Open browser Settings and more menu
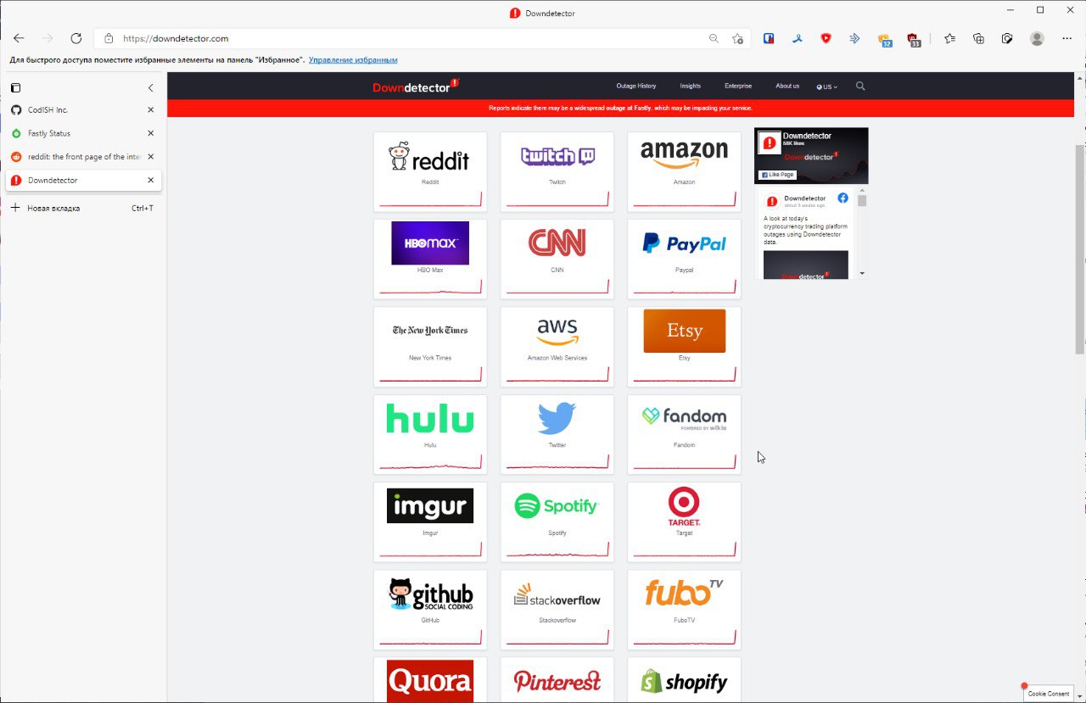The width and height of the screenshot is (1086, 703). (x=1066, y=38)
